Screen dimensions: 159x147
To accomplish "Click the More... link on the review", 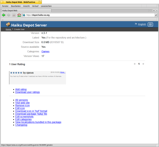I will pos(63,72).
